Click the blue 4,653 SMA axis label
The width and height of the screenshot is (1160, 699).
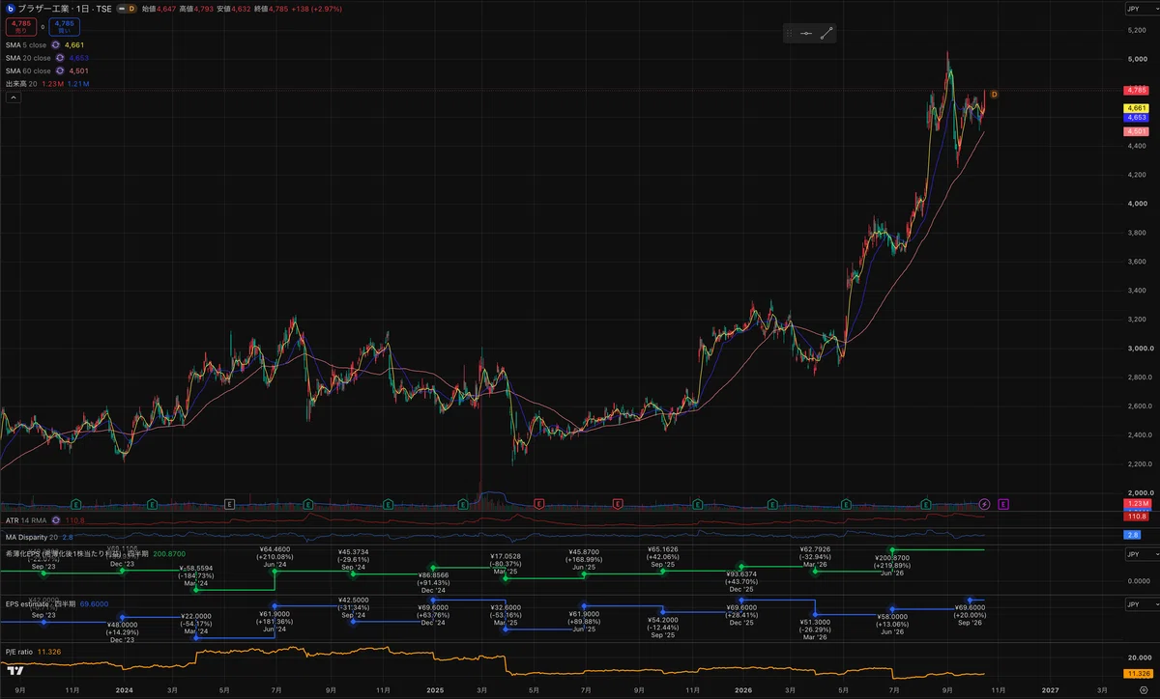1138,117
